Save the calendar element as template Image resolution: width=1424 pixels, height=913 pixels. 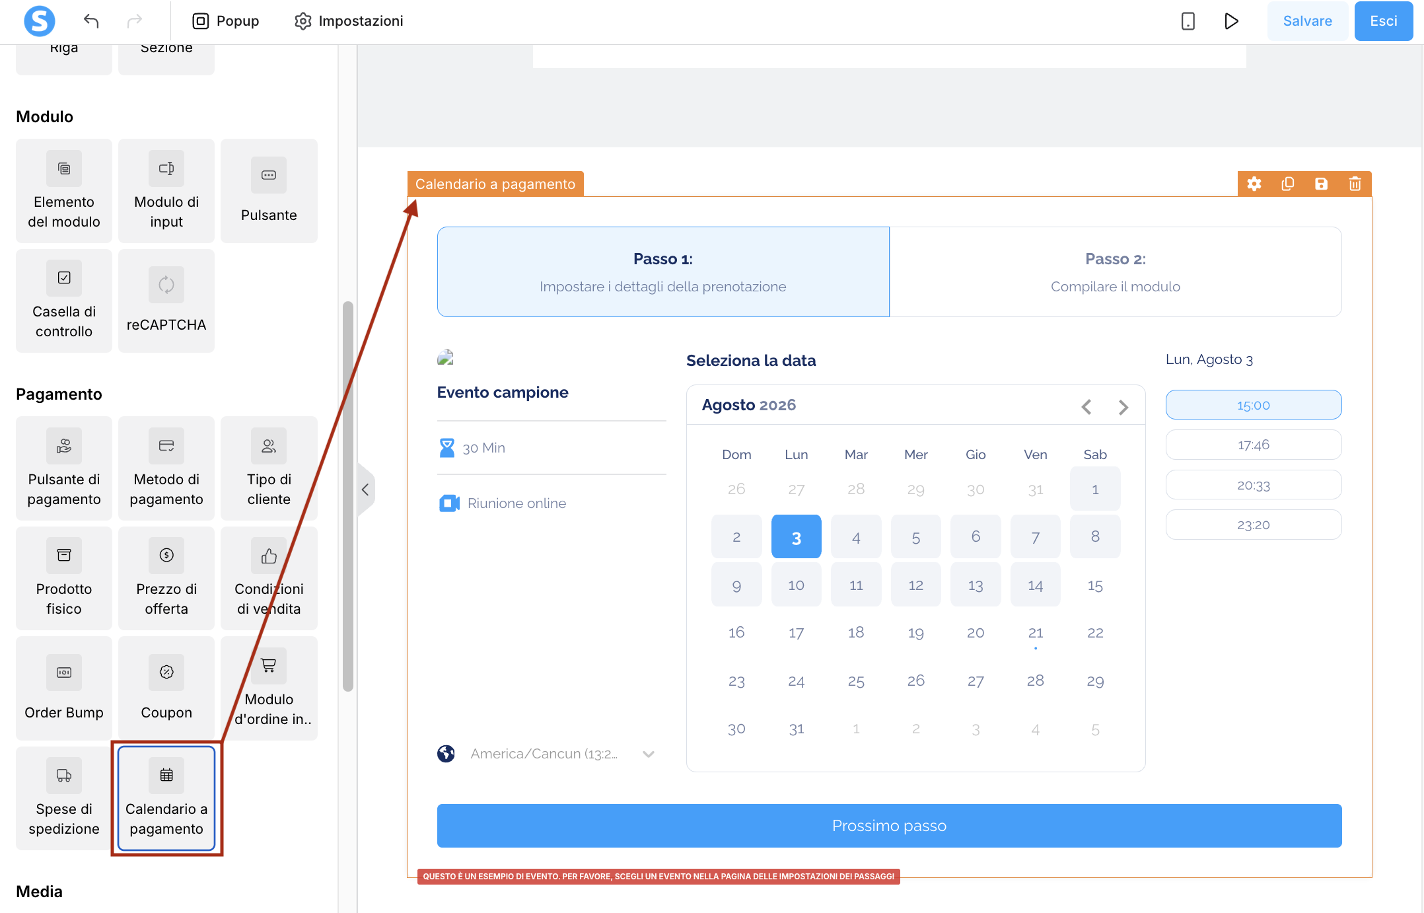pyautogui.click(x=1321, y=184)
